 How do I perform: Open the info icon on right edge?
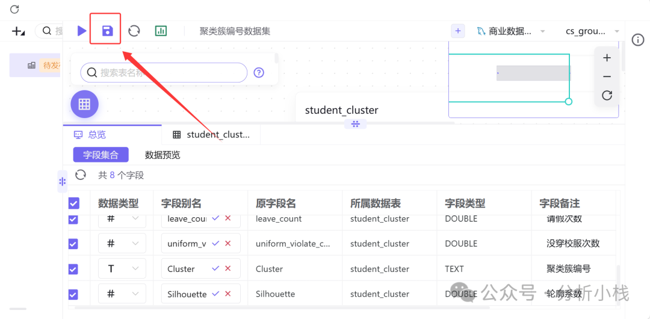point(637,40)
